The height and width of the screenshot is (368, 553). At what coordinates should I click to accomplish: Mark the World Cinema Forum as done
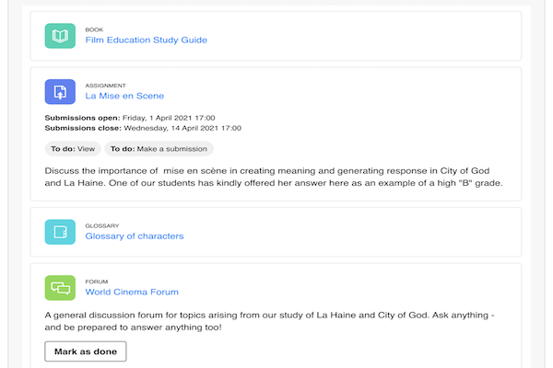click(85, 351)
